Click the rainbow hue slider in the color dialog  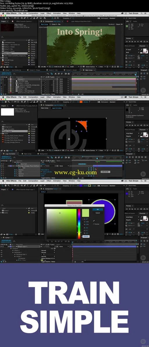pyautogui.click(x=79, y=224)
